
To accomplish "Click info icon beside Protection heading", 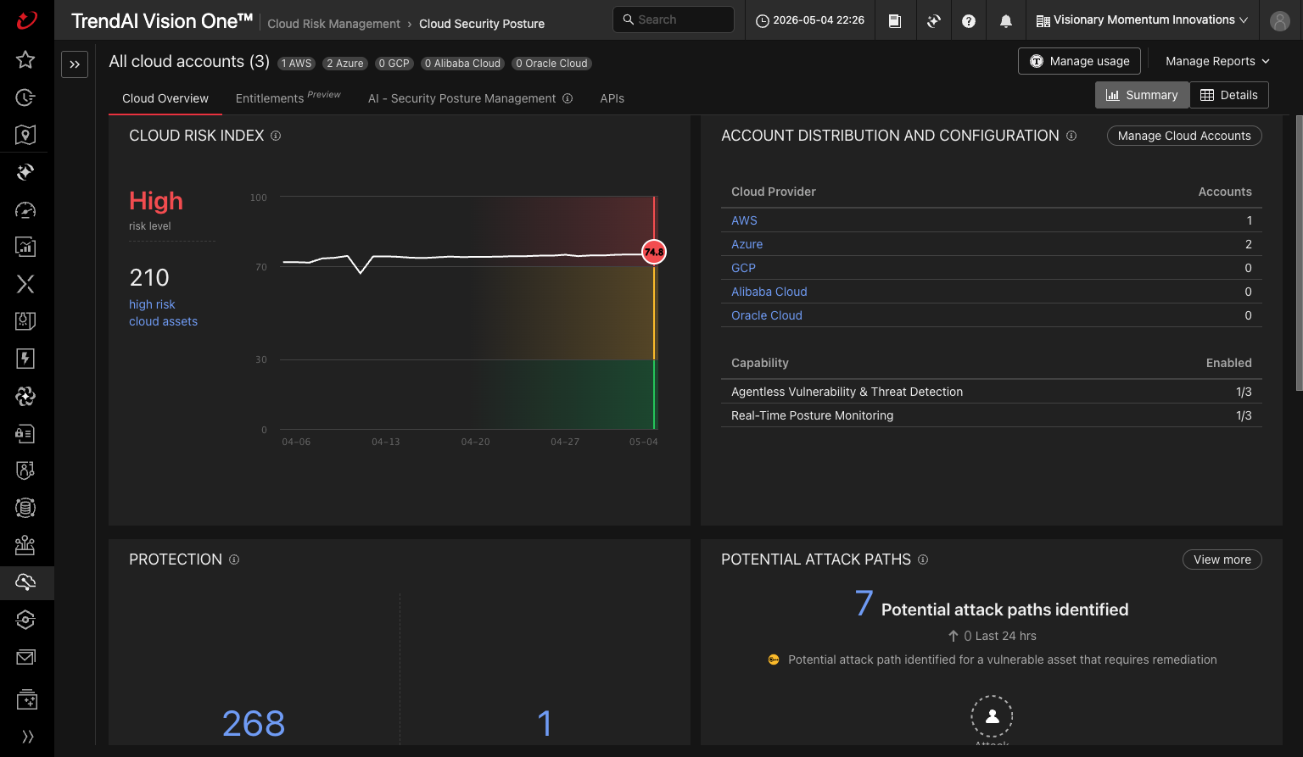I will pos(234,559).
